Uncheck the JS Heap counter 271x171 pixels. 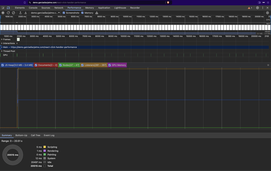[x=3, y=65]
